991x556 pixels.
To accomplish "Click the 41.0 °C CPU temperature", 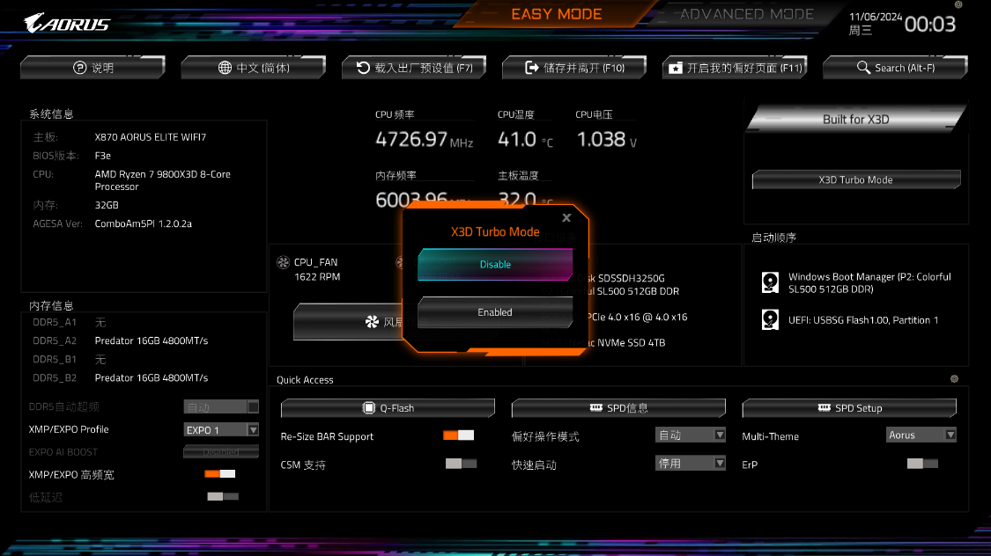I will point(525,140).
